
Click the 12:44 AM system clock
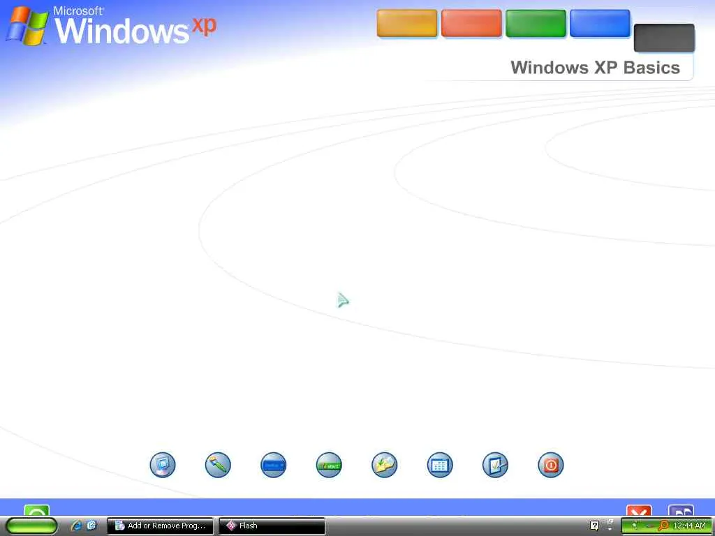tap(689, 526)
